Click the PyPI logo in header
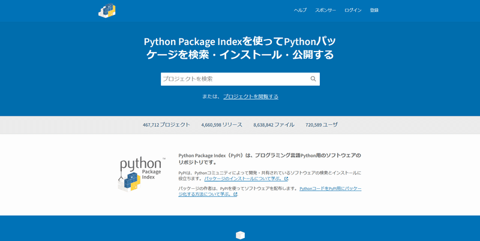480x241 pixels. [x=107, y=10]
